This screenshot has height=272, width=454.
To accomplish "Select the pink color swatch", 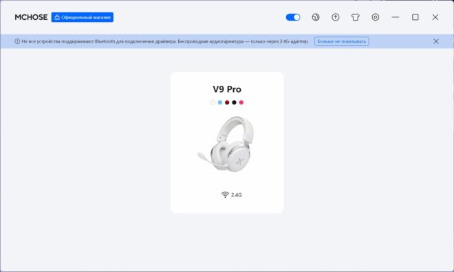I will pyautogui.click(x=241, y=102).
